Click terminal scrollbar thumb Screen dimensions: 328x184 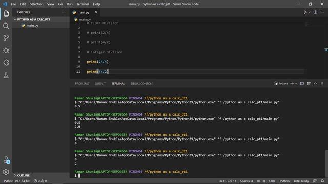[x=326, y=164]
